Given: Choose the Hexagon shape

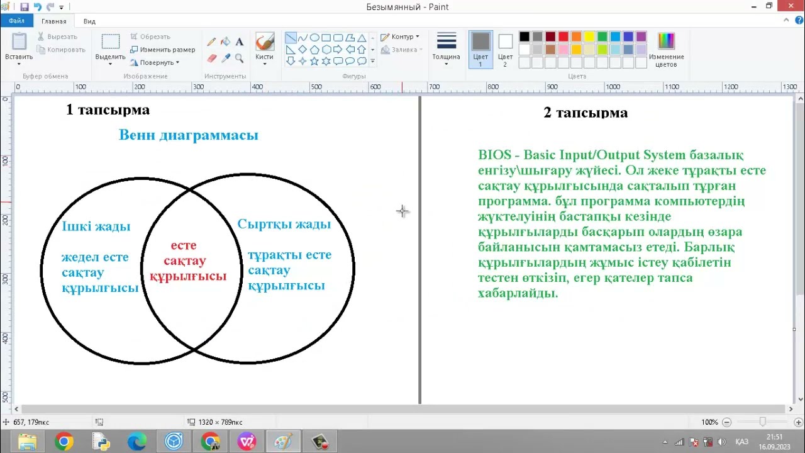Looking at the screenshot, I should [326, 50].
